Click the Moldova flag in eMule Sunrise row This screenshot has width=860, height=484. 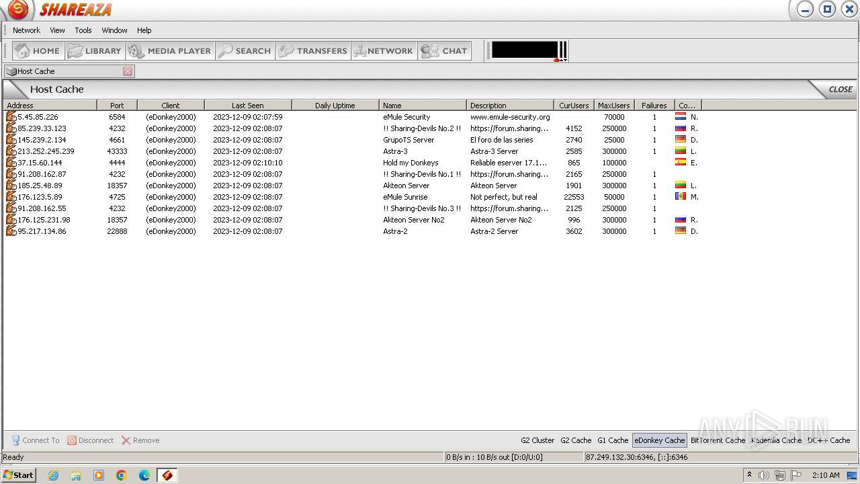pyautogui.click(x=681, y=197)
